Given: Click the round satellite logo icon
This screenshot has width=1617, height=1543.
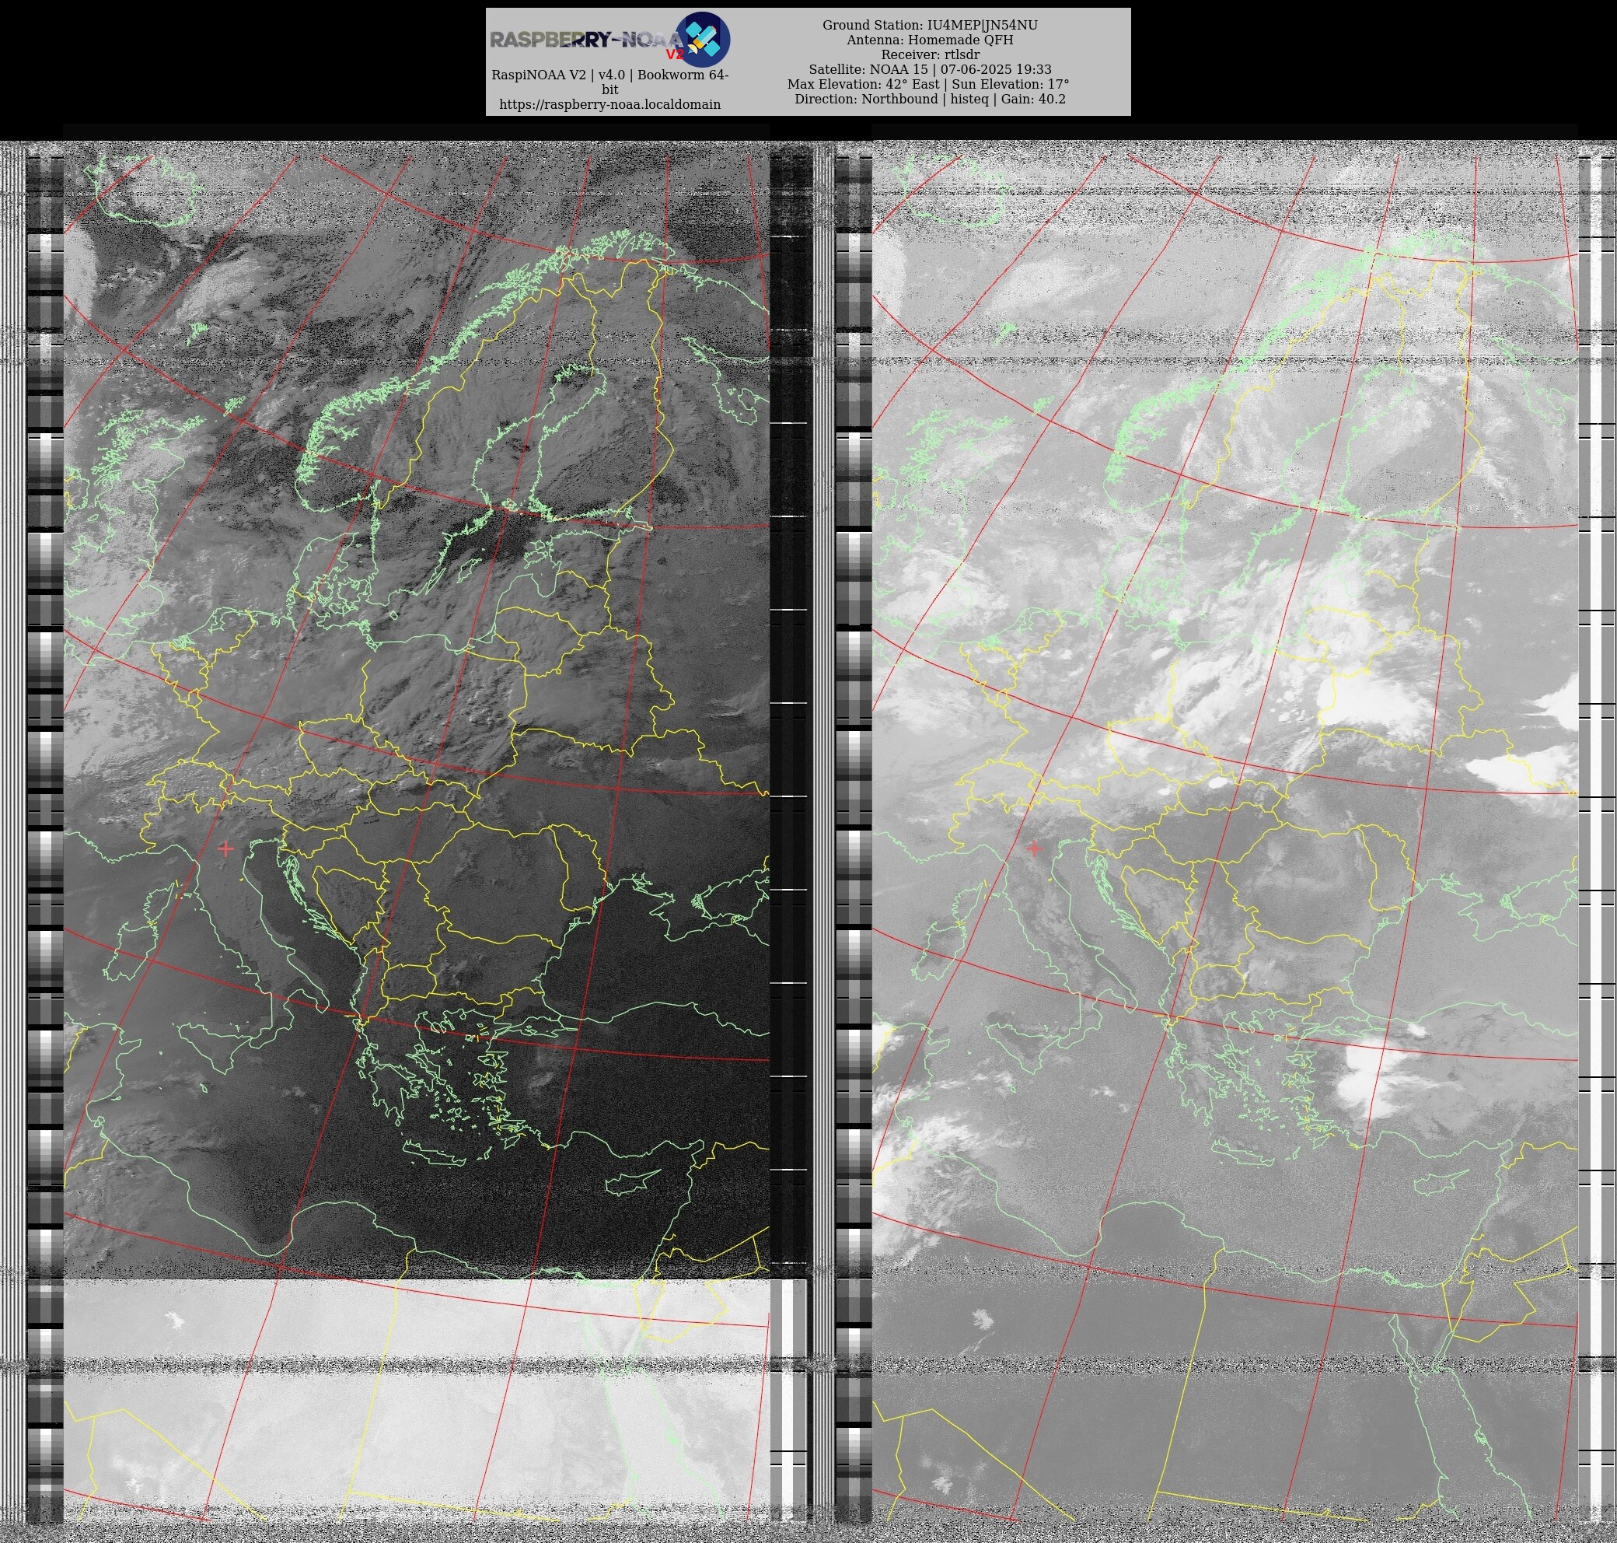Looking at the screenshot, I should tap(703, 40).
